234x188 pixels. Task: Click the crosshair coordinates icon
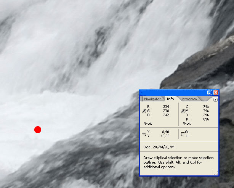point(144,134)
